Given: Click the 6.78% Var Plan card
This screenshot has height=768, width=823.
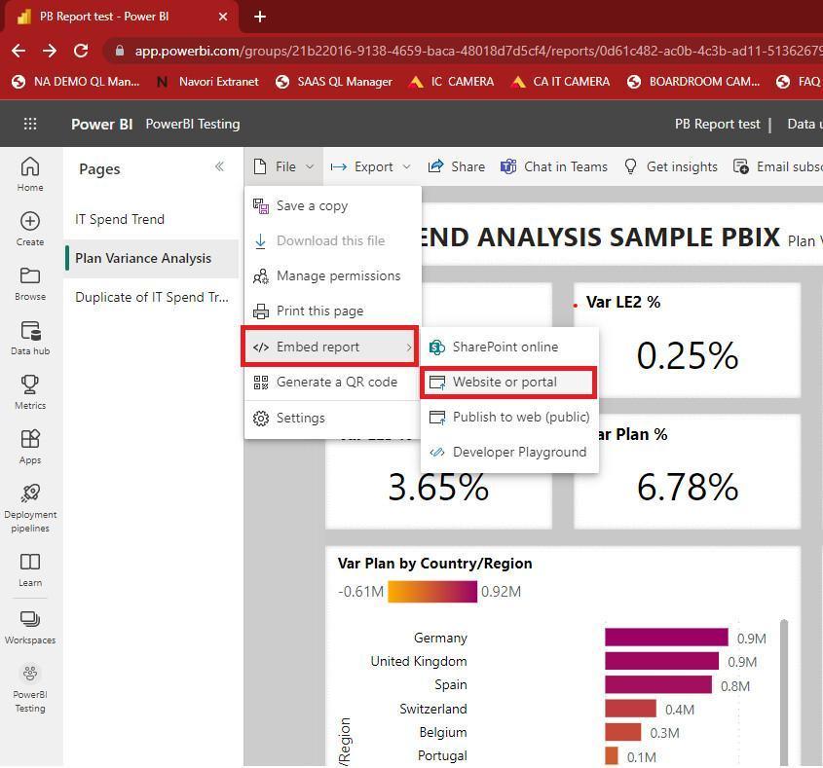Looking at the screenshot, I should 687,471.
